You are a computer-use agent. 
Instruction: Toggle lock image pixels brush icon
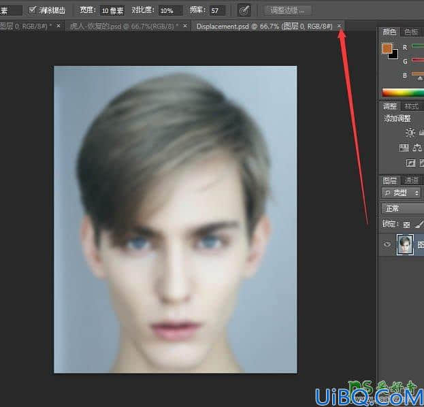[419, 224]
